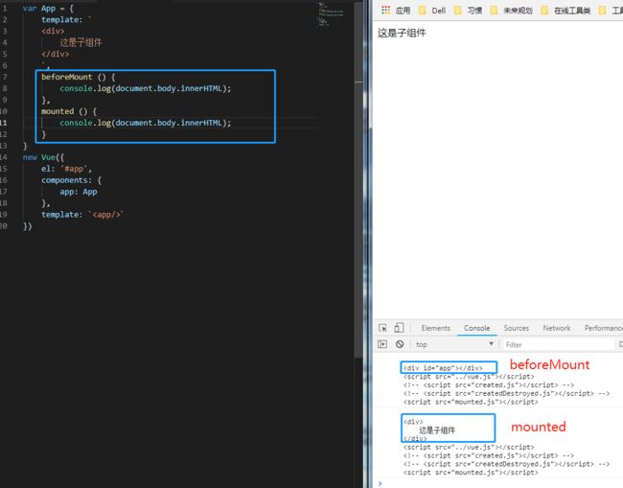Open the 习惯 bookmark folder
Viewport: 623px width, 488px height.
[468, 11]
